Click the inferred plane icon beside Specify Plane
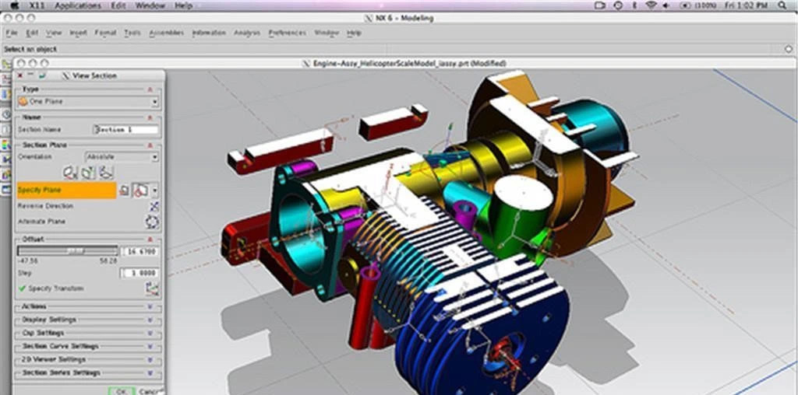 click(x=140, y=191)
